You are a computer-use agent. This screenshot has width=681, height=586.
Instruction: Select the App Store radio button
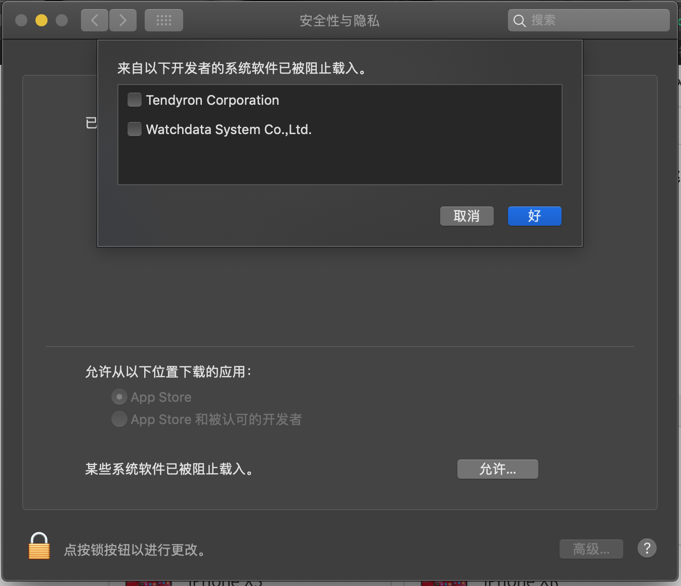click(x=119, y=397)
